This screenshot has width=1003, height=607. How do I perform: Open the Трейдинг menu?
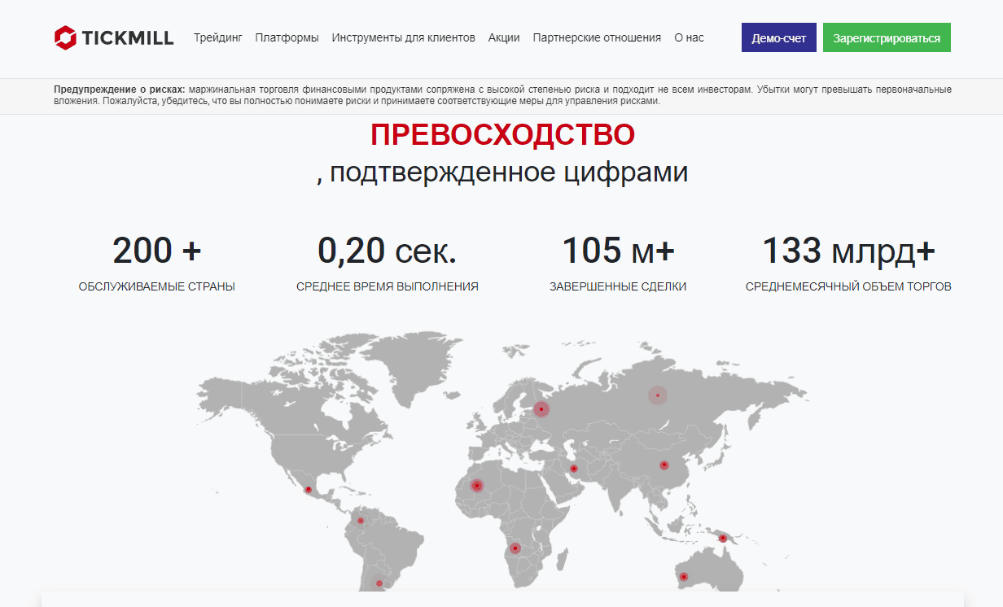(x=218, y=37)
